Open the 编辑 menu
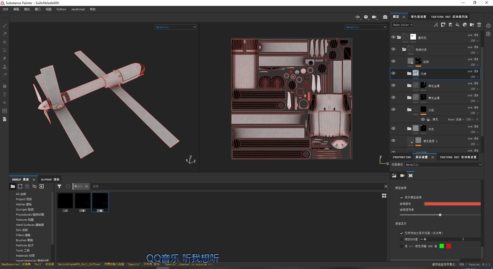Screen dimensions: 493x269 16,9
